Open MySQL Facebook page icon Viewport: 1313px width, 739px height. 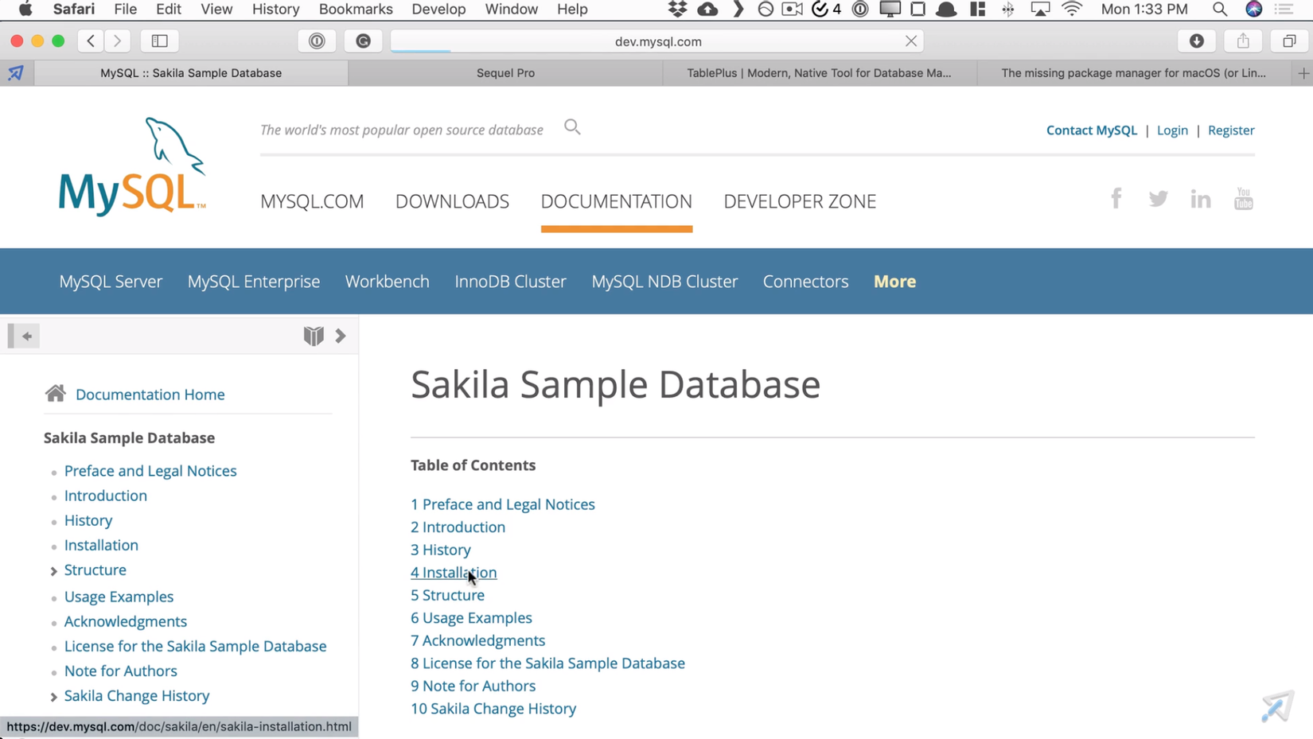pos(1116,198)
